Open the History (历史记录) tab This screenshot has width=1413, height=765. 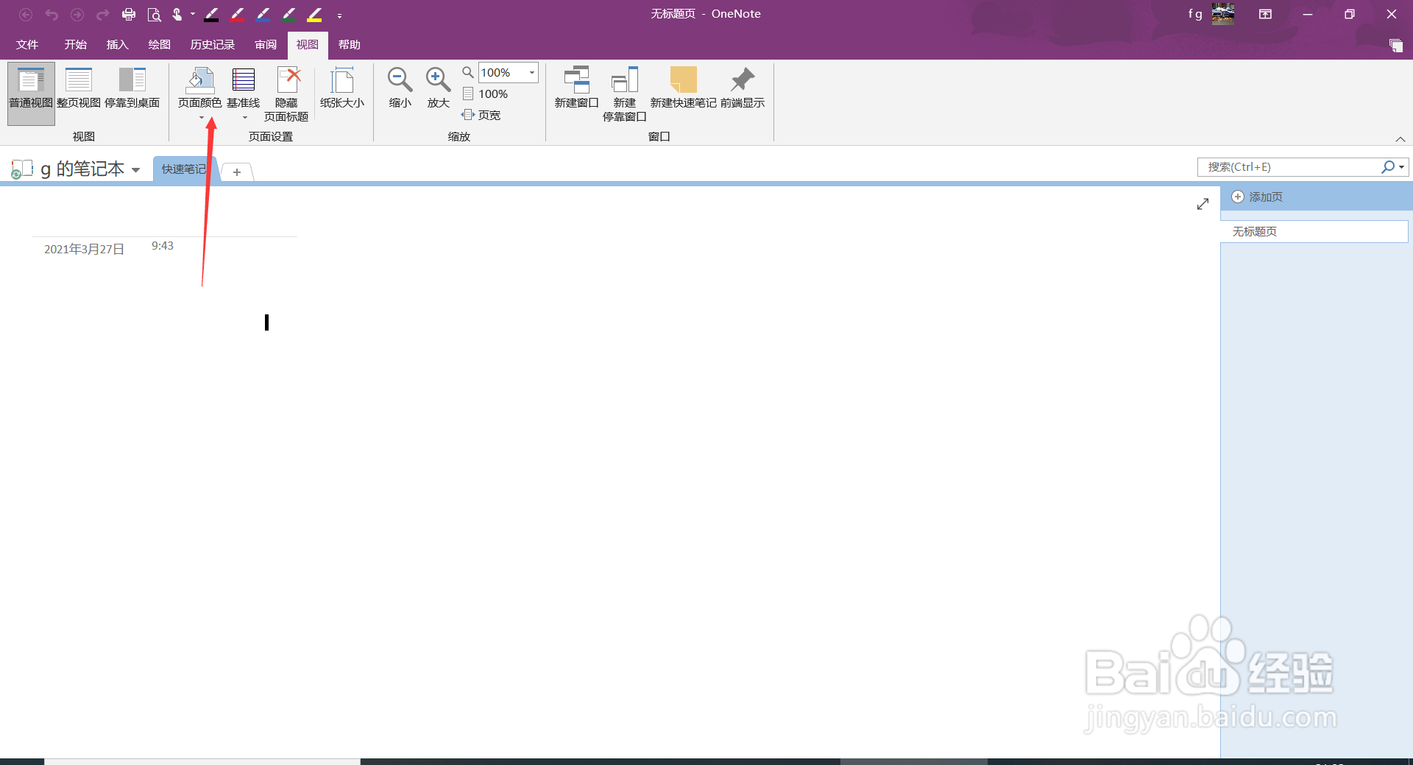tap(212, 45)
